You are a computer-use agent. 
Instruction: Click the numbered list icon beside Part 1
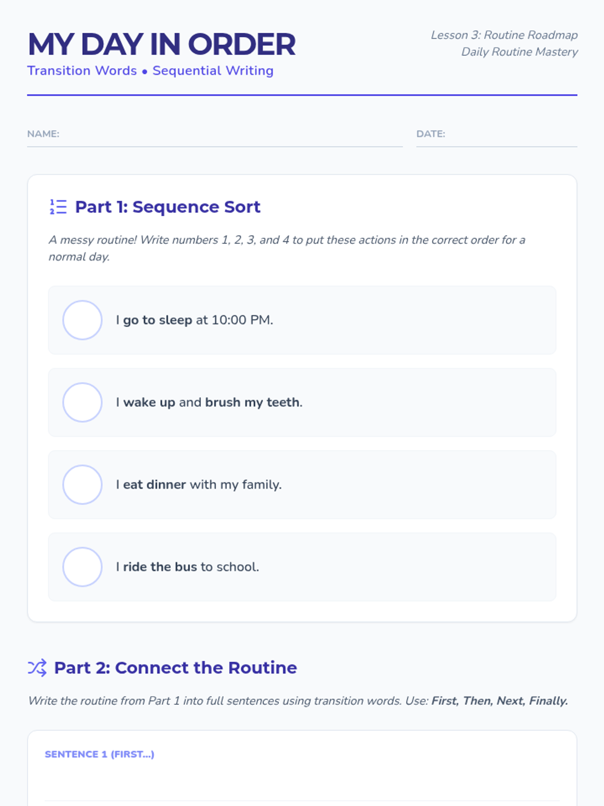(x=58, y=207)
